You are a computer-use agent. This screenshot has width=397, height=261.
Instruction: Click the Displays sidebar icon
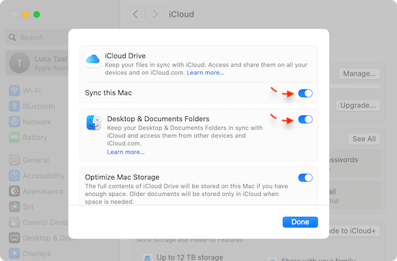coord(14,253)
